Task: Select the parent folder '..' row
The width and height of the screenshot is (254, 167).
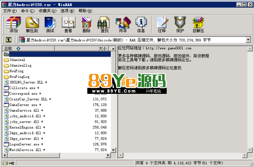Action: click(x=57, y=54)
